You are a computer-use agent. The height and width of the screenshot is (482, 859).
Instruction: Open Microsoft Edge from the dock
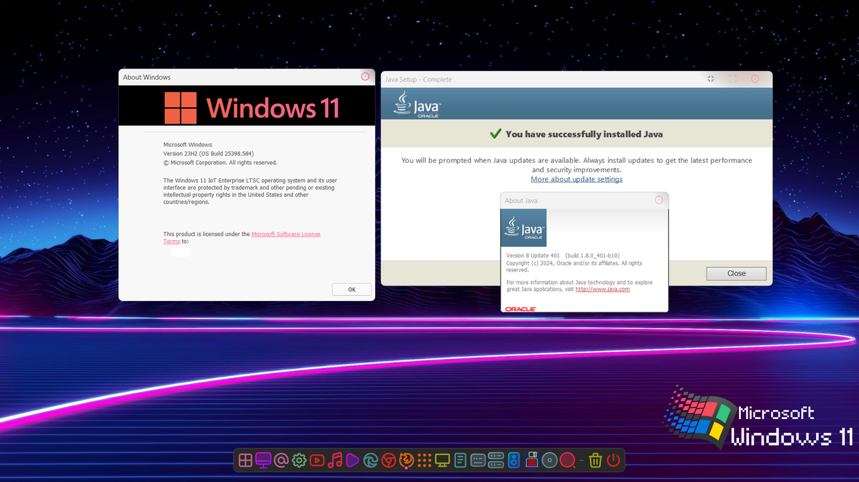point(370,460)
